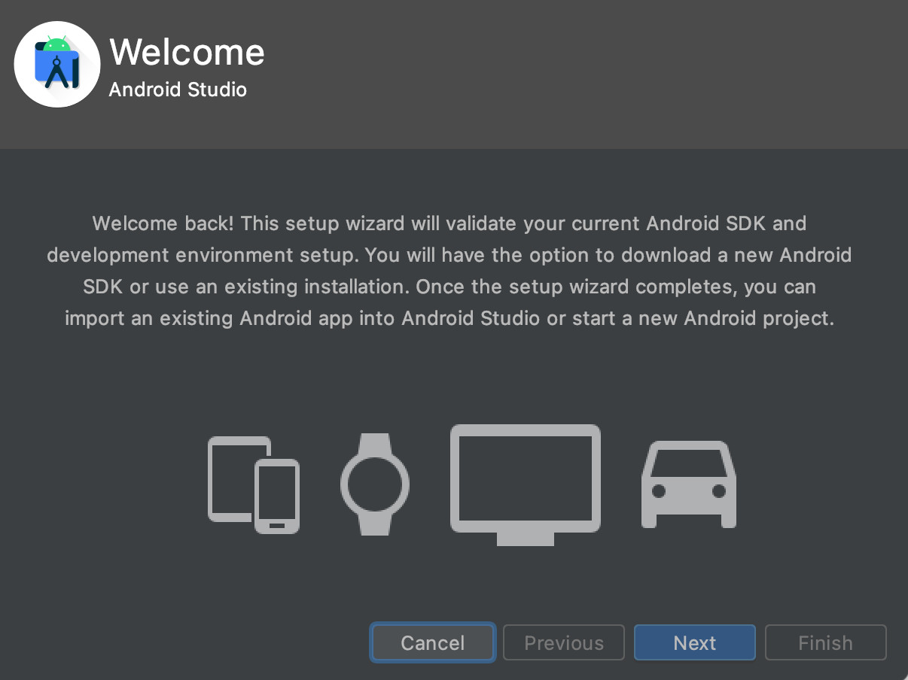Click the disabled Finish button
This screenshot has height=680, width=908.
coord(826,643)
